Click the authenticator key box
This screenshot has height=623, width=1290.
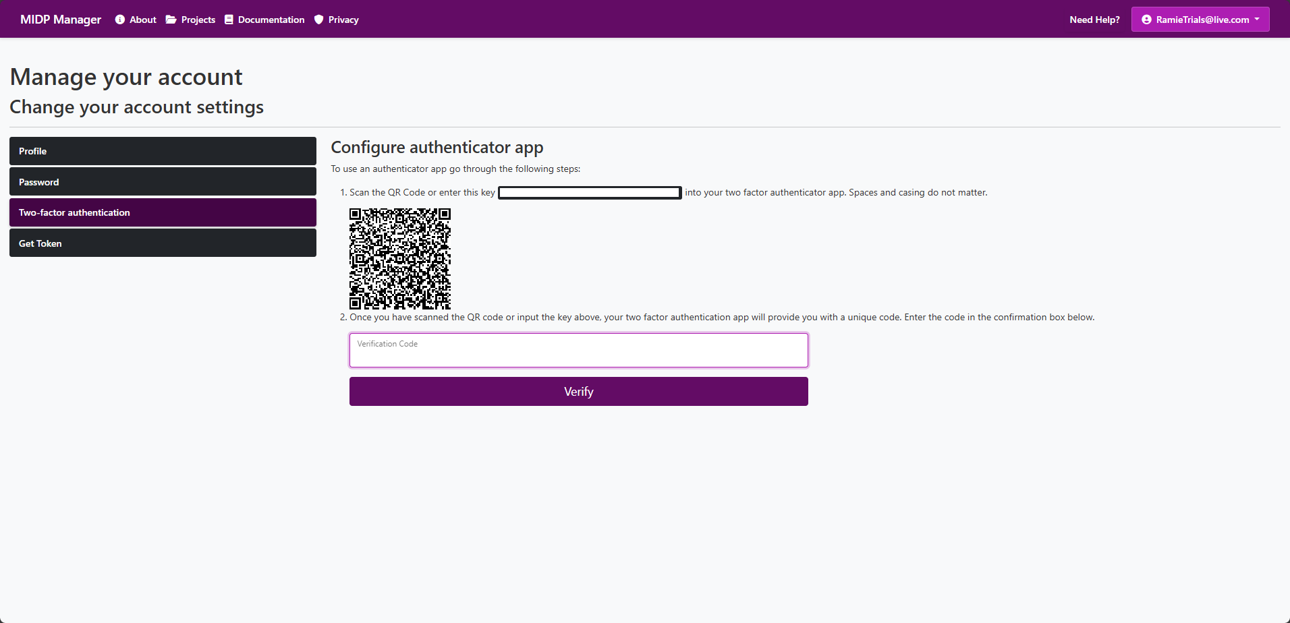[590, 193]
